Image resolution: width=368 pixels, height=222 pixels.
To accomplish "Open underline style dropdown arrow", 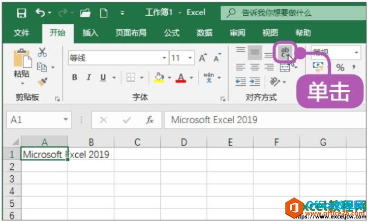I will [114, 78].
